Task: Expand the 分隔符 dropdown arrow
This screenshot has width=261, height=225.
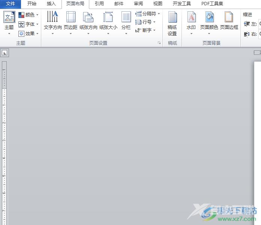Action: [159, 14]
